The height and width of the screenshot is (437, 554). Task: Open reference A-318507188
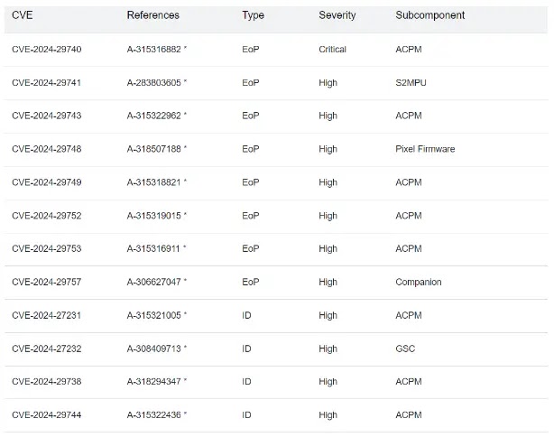(x=154, y=149)
